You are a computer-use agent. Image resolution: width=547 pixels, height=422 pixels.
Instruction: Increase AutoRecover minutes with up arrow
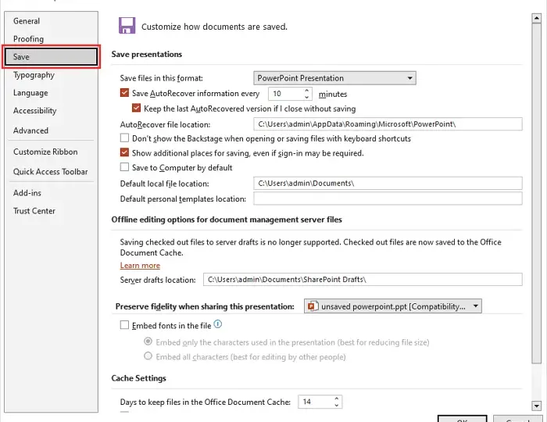[306, 91]
